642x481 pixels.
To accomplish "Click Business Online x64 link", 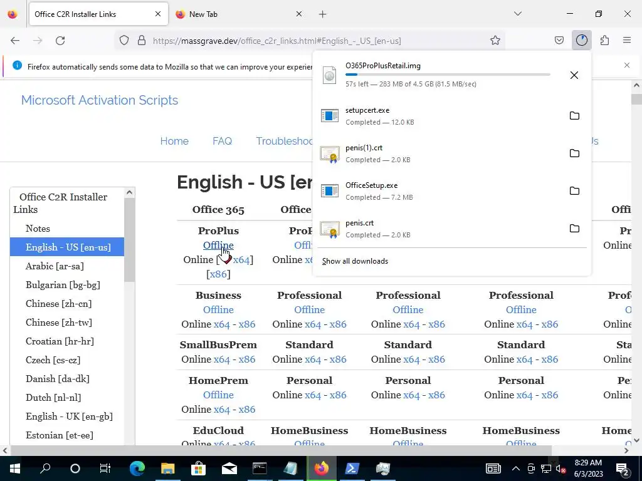I will 221,324.
